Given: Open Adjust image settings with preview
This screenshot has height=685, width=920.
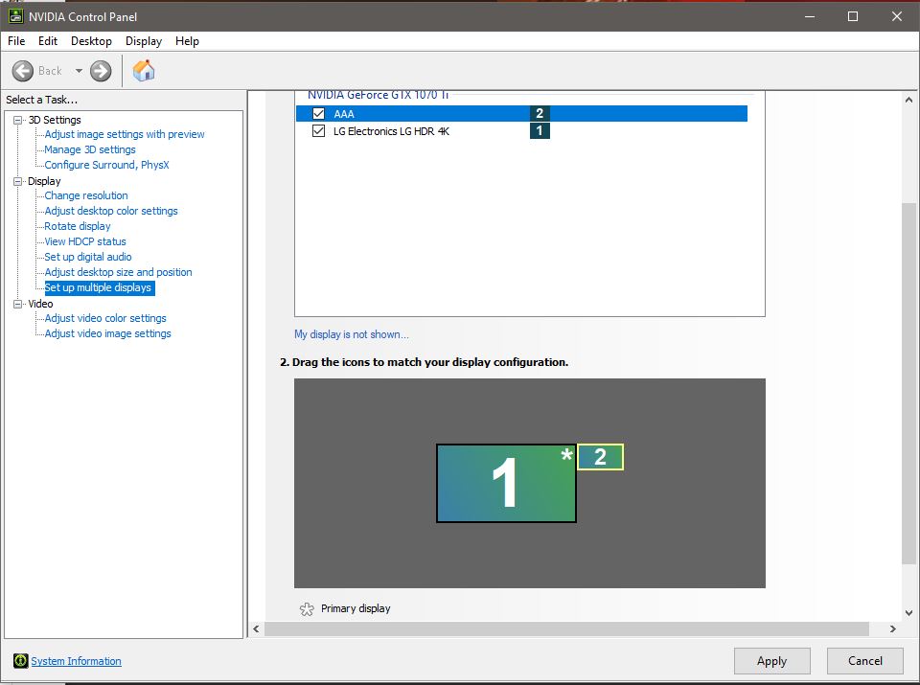Looking at the screenshot, I should 125,134.
